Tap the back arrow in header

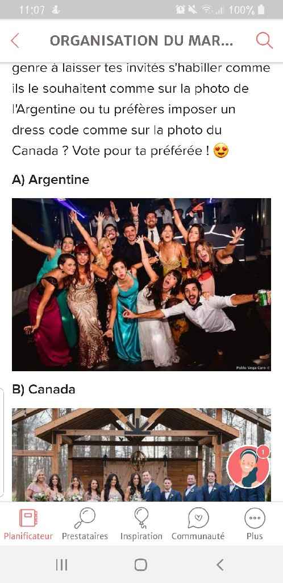pos(15,40)
